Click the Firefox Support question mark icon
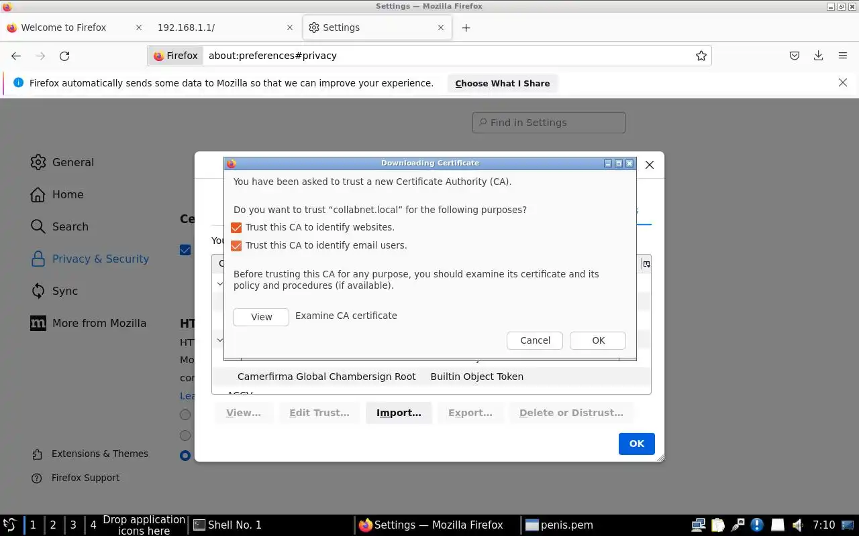Image resolution: width=859 pixels, height=536 pixels. pos(37,478)
